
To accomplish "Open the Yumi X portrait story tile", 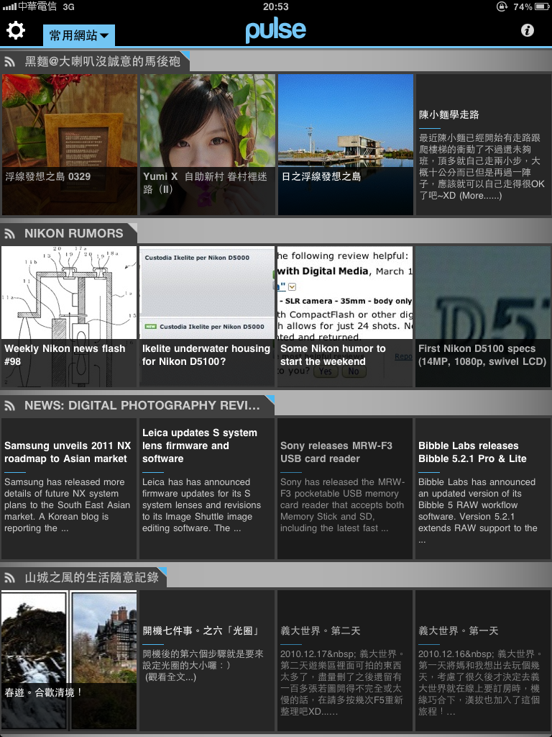I will point(207,144).
